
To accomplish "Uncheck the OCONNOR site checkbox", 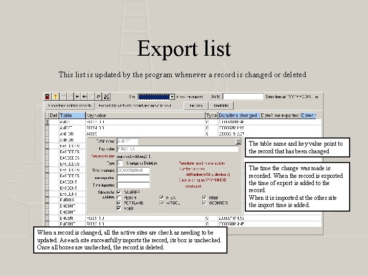I will pos(204,203).
